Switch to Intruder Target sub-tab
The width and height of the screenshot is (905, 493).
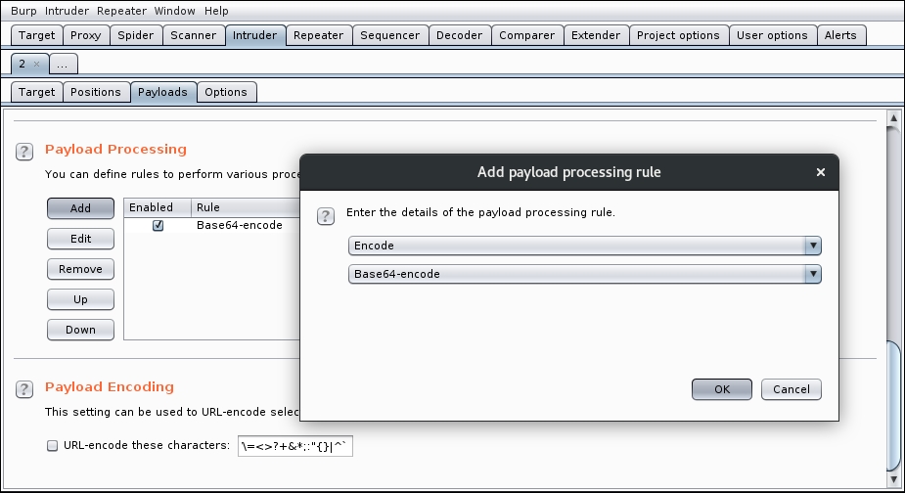(x=36, y=92)
